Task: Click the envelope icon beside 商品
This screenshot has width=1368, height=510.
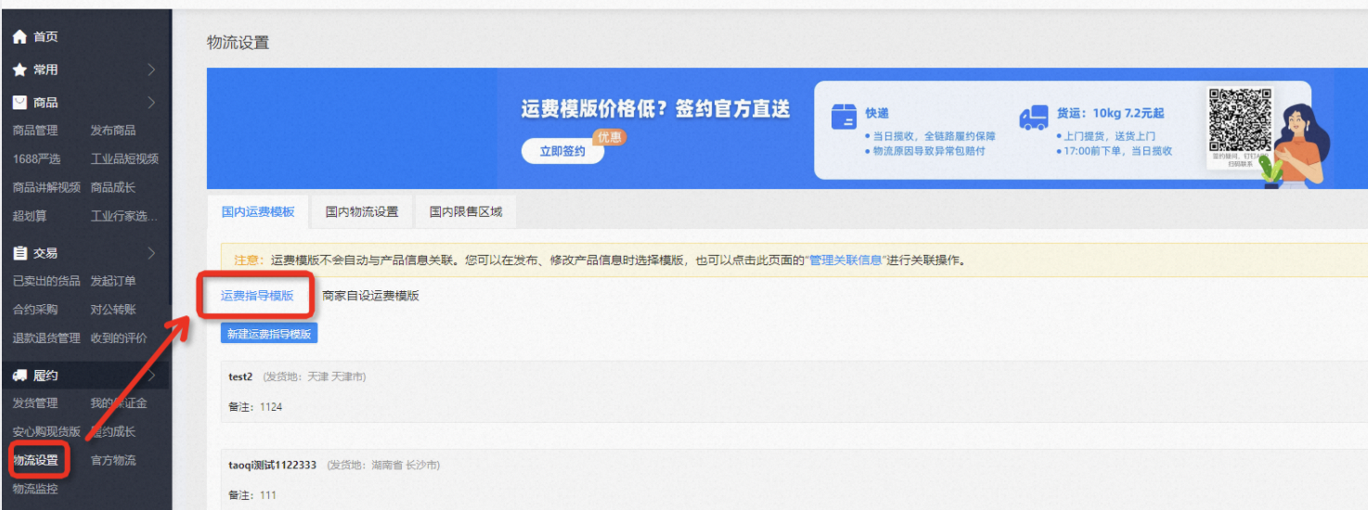Action: click(19, 103)
